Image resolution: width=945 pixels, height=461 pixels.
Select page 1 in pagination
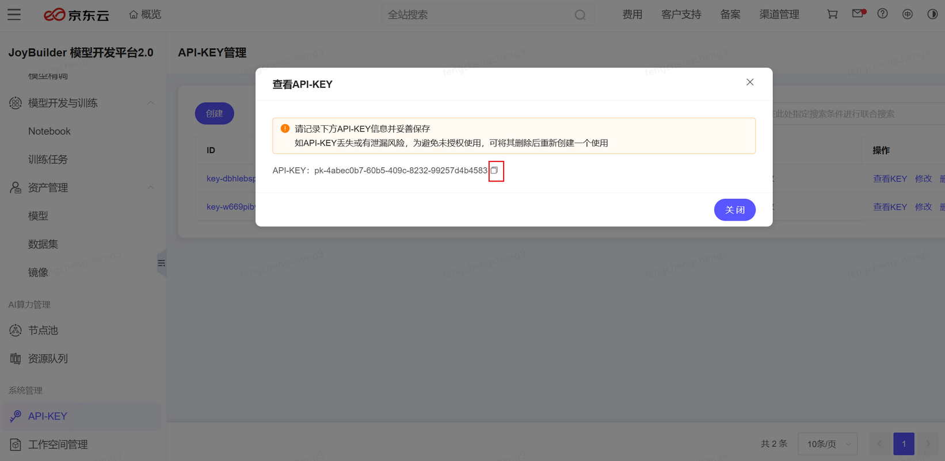[904, 444]
